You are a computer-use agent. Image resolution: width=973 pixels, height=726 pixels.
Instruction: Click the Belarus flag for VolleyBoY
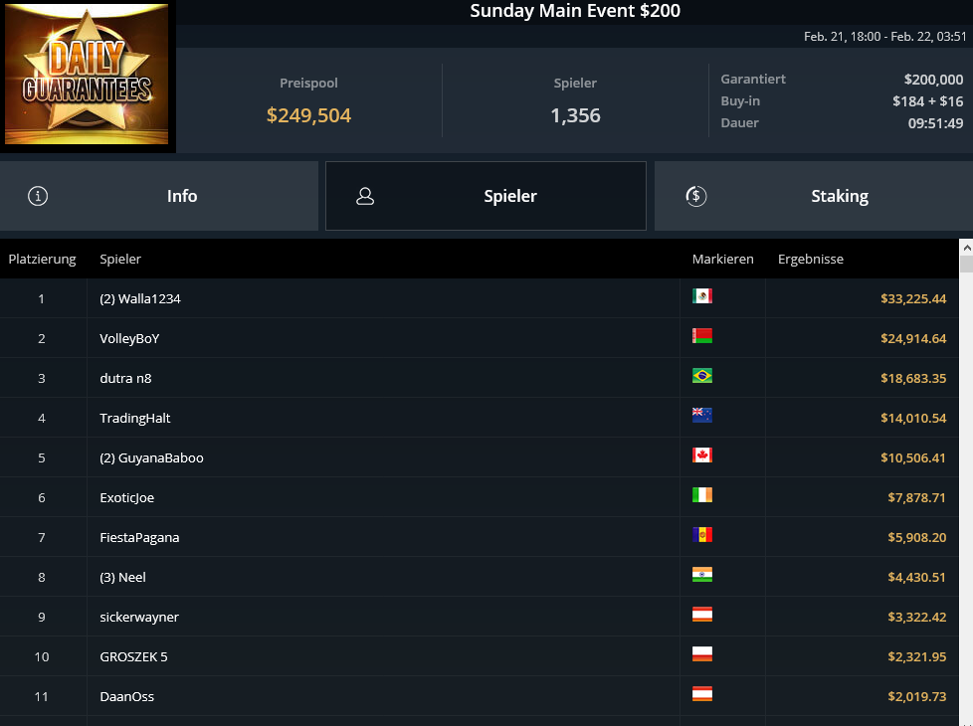tap(702, 336)
